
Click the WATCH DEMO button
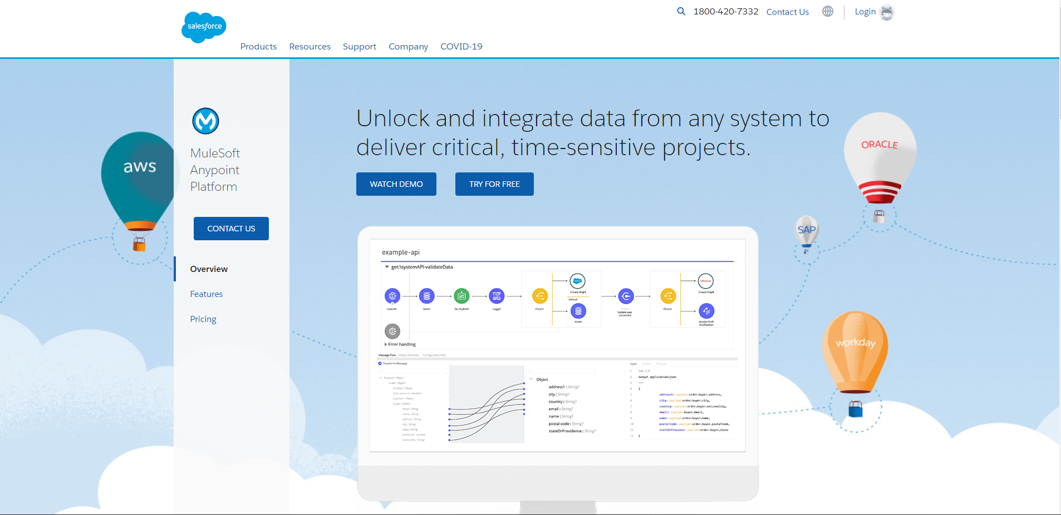[396, 184]
